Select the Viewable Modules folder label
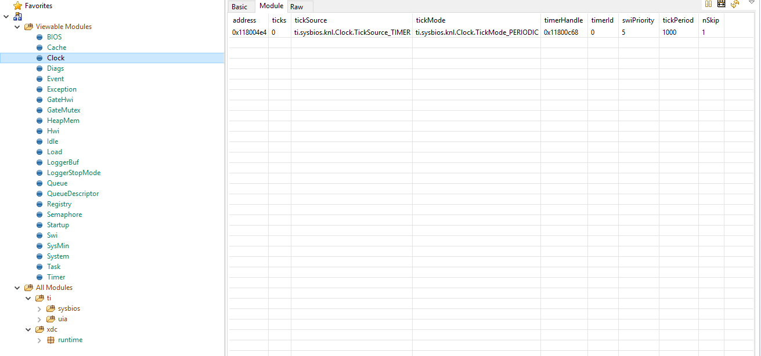This screenshot has height=356, width=761. [64, 27]
